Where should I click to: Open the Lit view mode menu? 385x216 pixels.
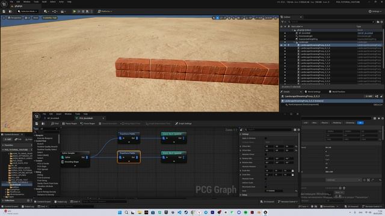point(28,18)
